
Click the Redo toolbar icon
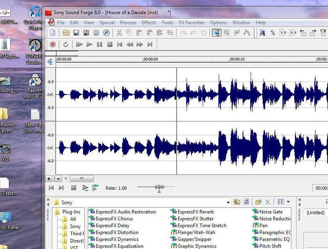pos(193,33)
